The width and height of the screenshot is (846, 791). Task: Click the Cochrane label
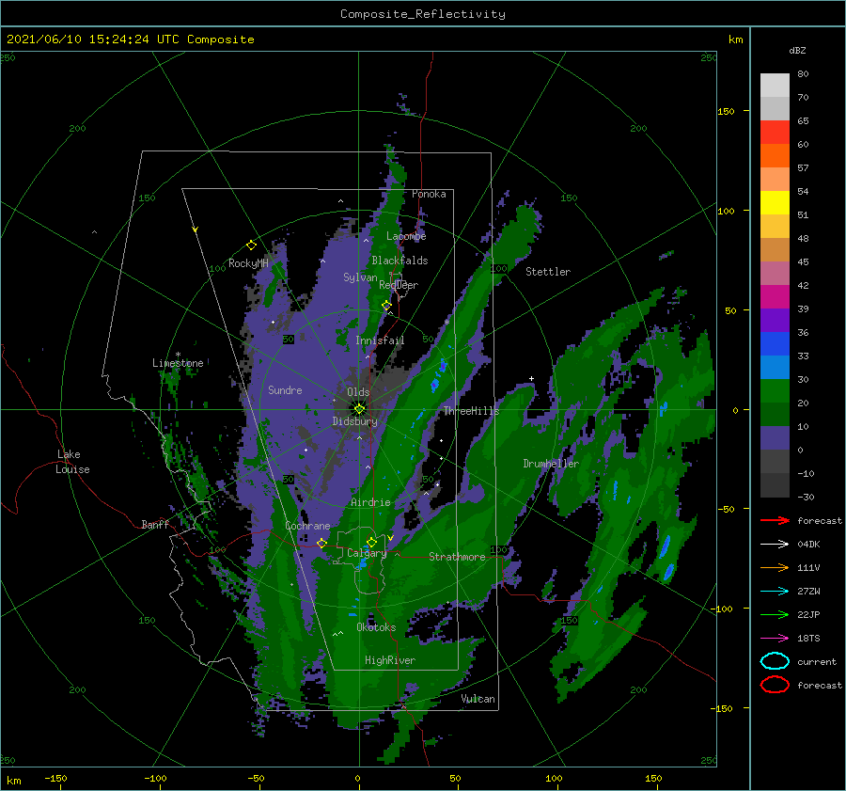(307, 526)
